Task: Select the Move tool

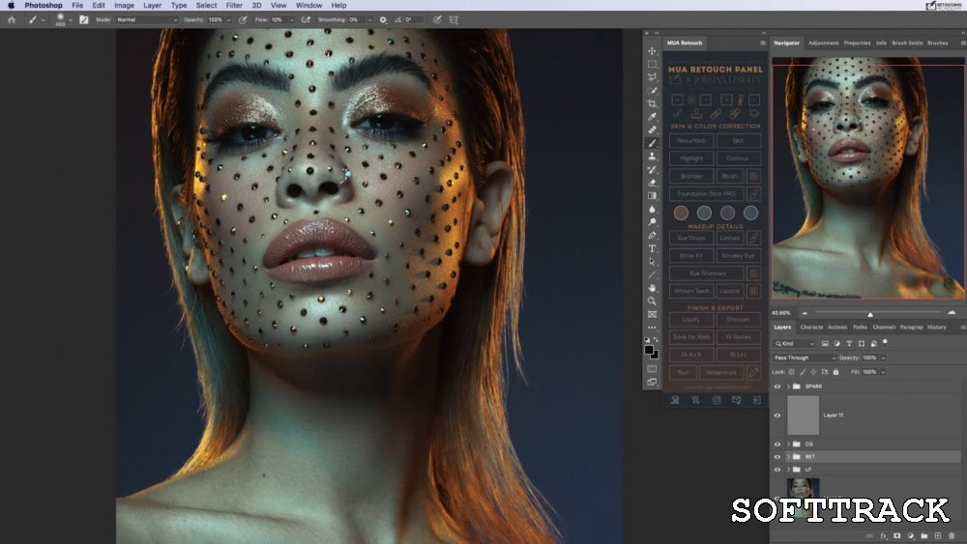Action: (x=652, y=51)
